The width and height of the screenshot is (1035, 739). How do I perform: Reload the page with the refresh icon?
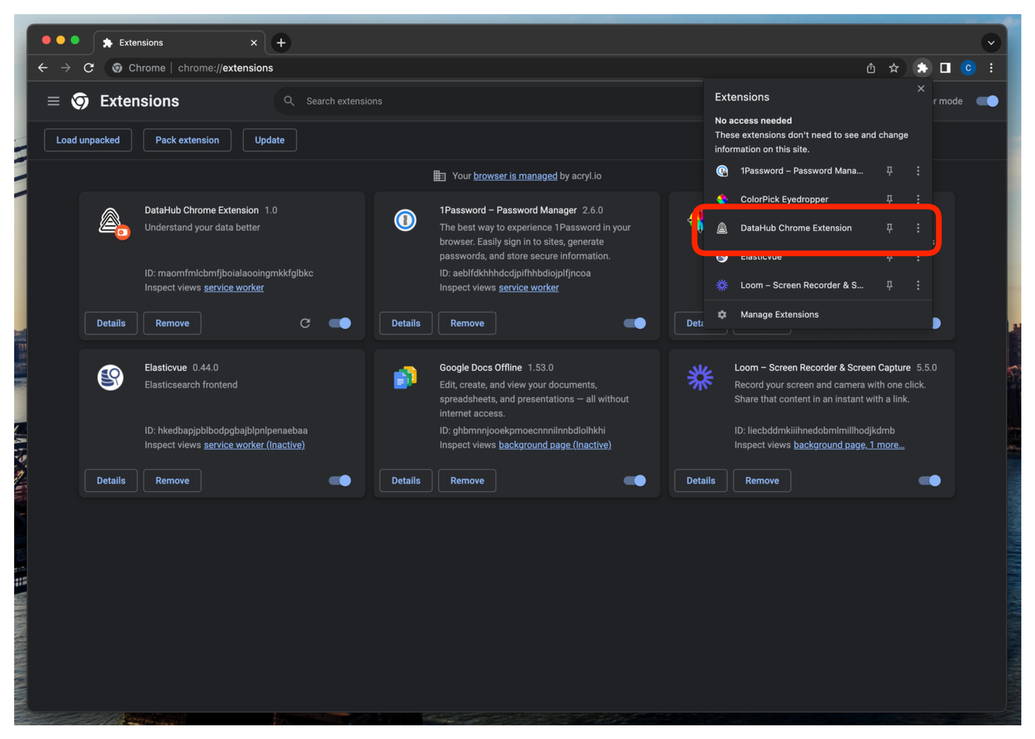click(89, 68)
